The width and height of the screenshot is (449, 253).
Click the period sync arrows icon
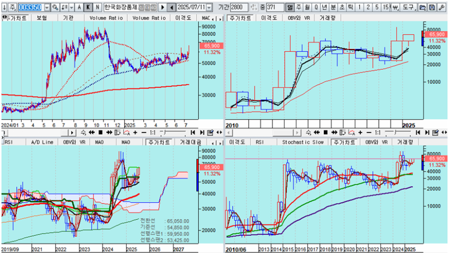(x=253, y=7)
